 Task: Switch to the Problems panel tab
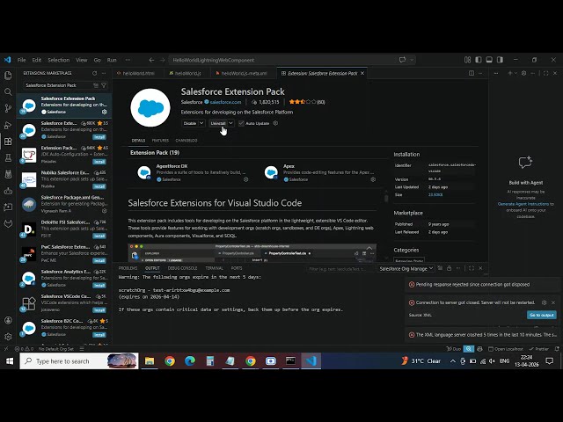coord(128,268)
